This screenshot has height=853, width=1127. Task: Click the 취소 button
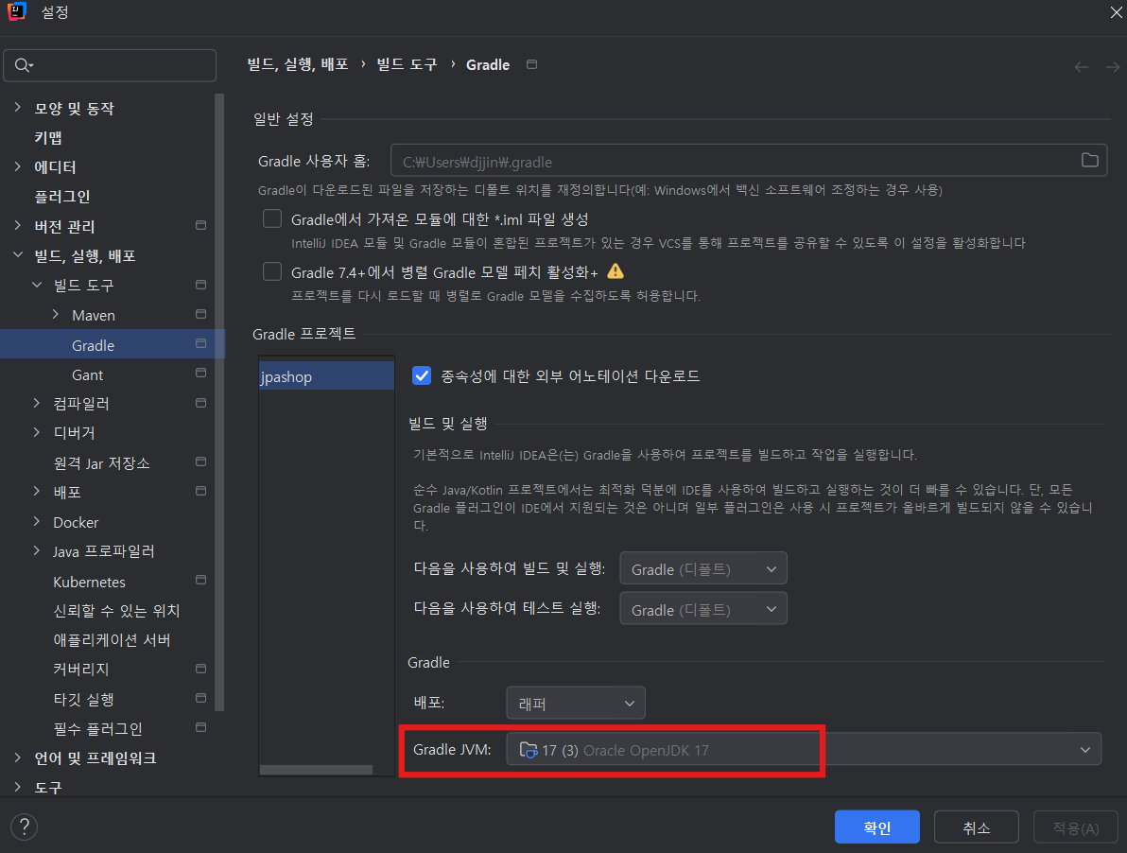[x=976, y=827]
